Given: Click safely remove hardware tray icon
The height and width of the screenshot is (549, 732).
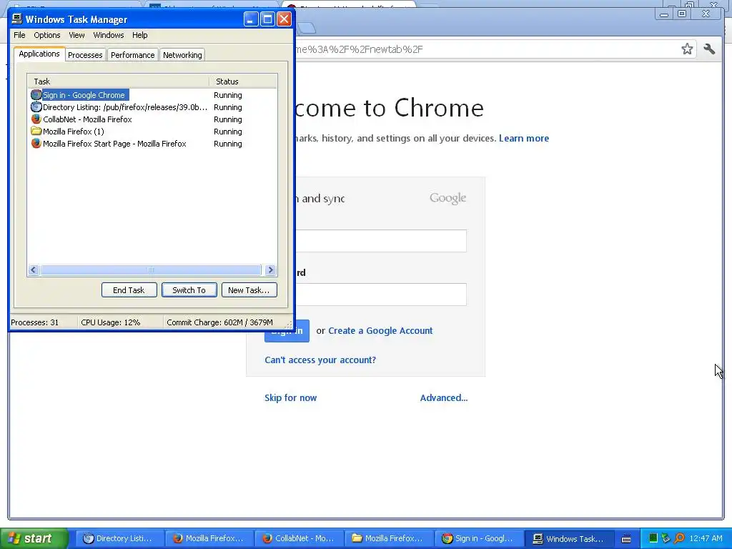Looking at the screenshot, I should 666,538.
